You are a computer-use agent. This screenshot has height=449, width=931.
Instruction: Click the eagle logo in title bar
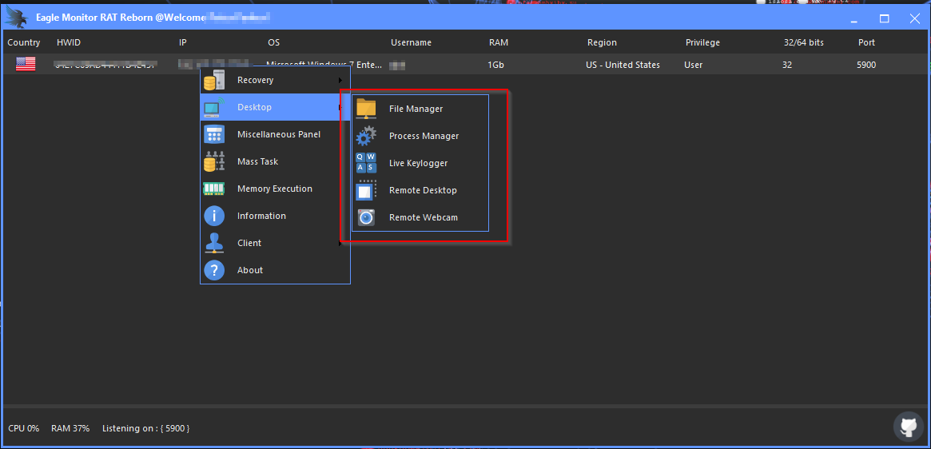click(x=18, y=17)
